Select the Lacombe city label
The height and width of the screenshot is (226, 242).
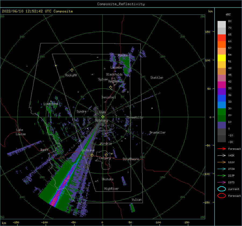[x=116, y=67]
